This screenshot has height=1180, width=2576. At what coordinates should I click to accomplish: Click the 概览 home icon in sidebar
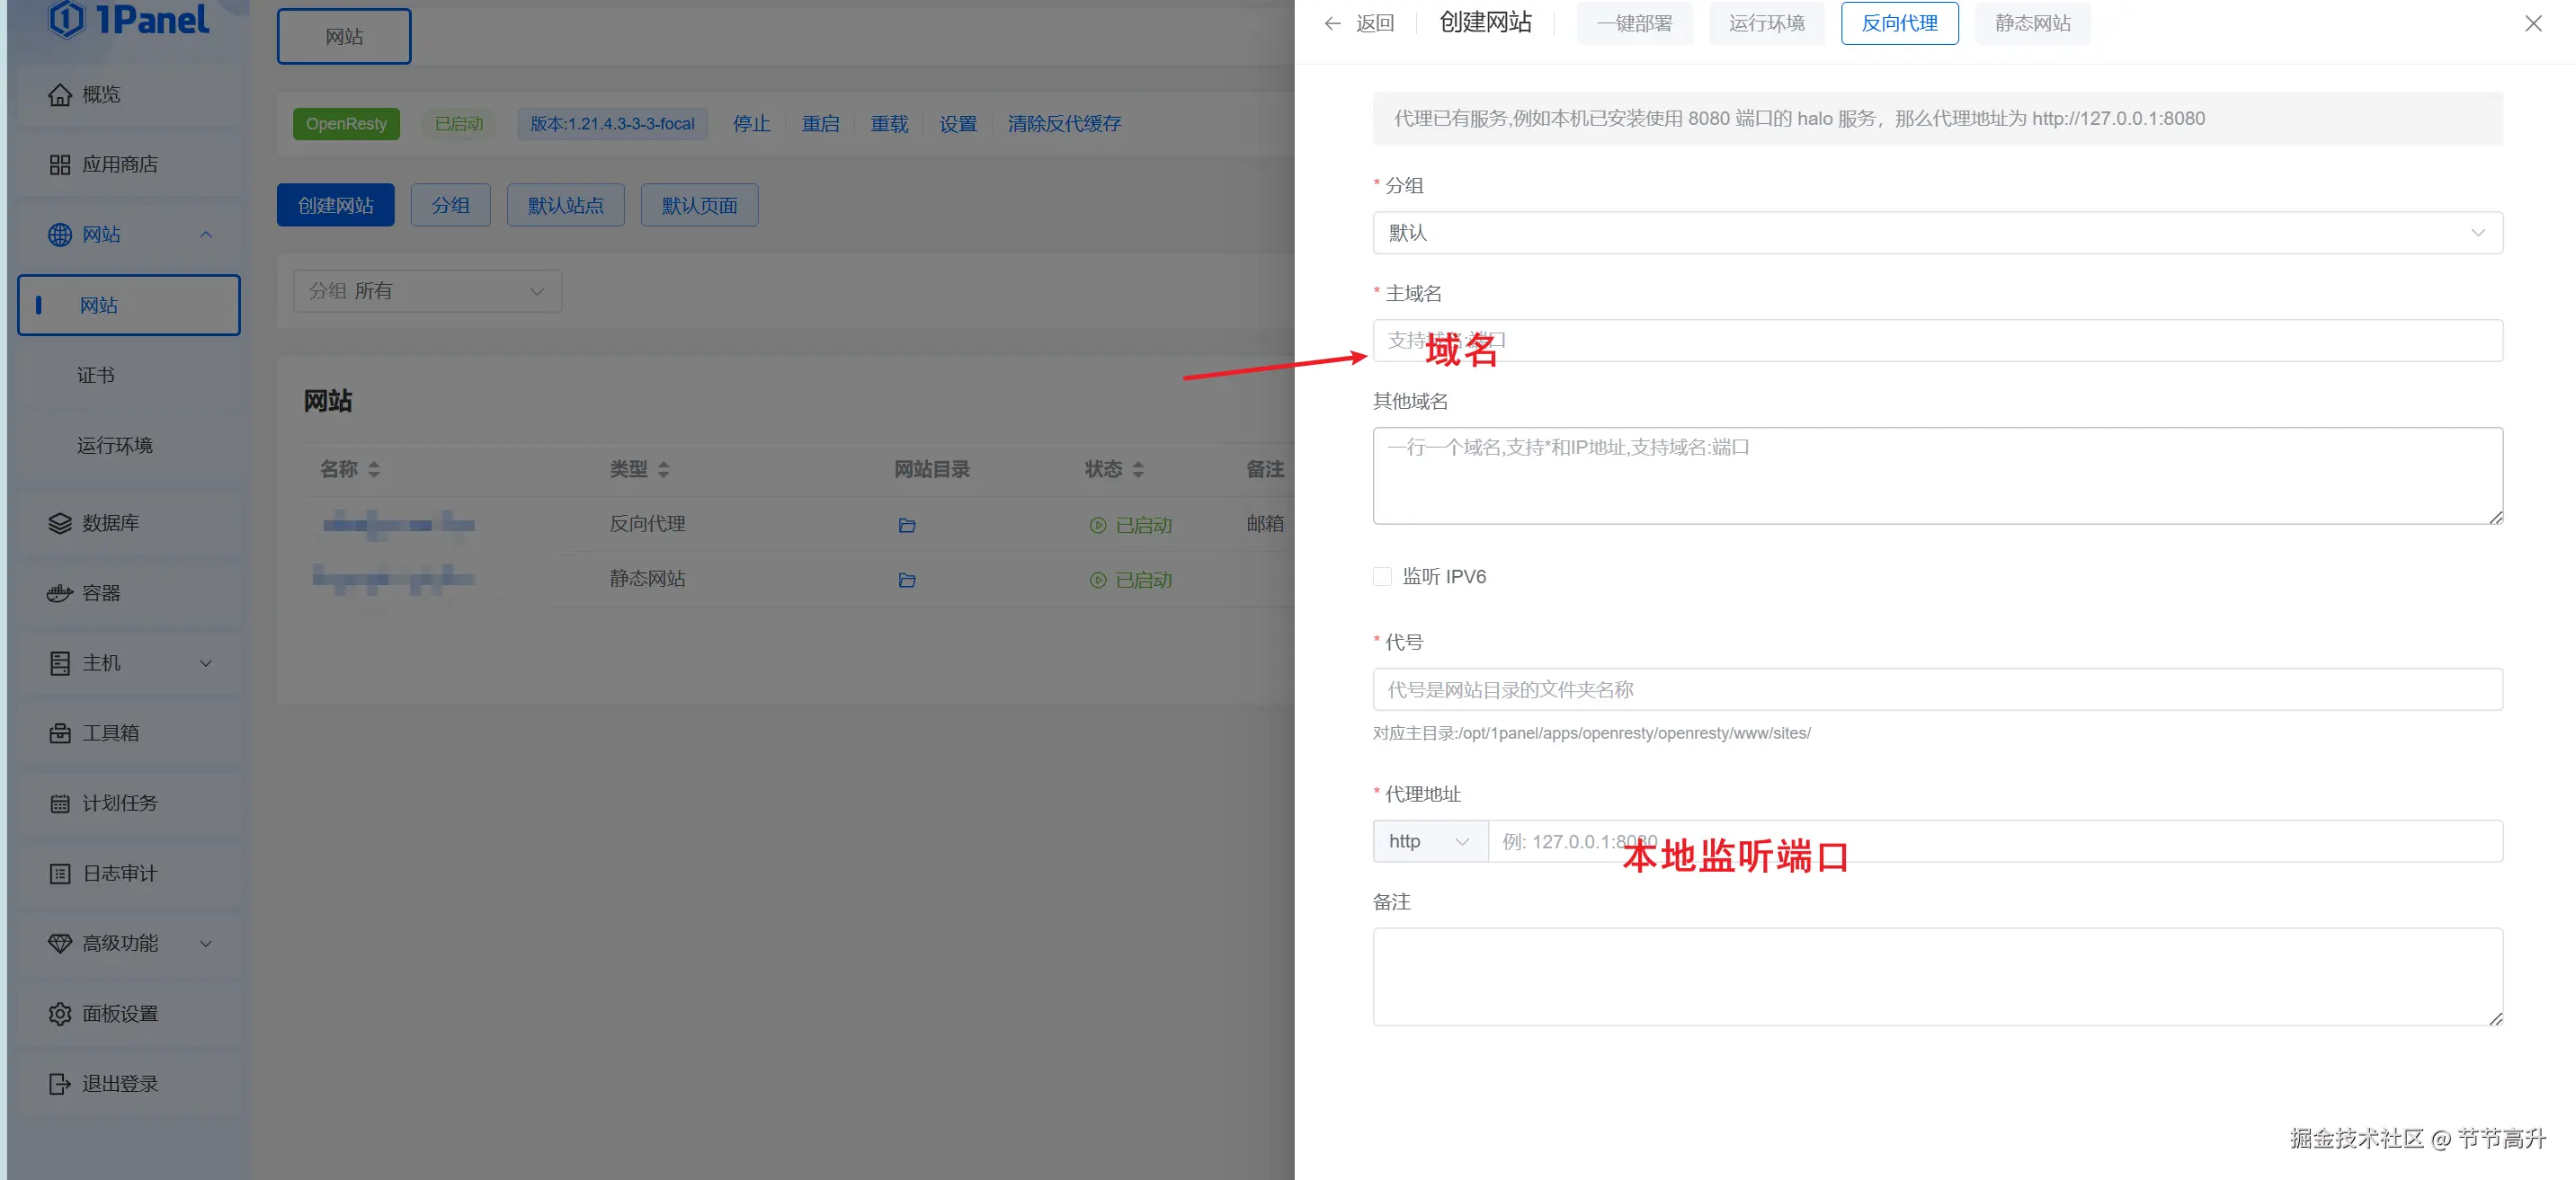(60, 95)
